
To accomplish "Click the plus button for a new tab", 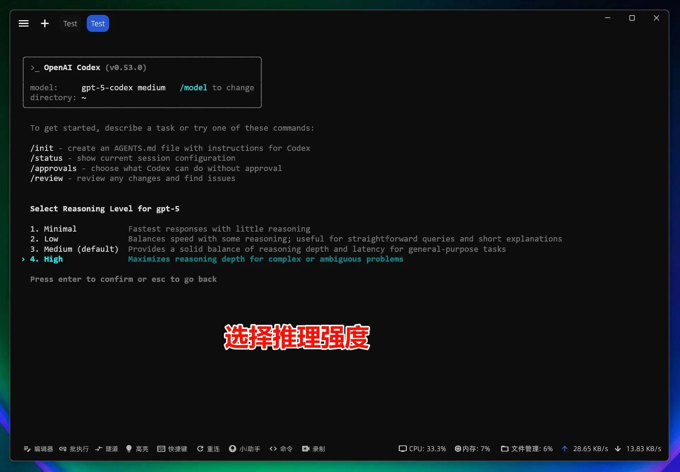I will click(x=45, y=23).
